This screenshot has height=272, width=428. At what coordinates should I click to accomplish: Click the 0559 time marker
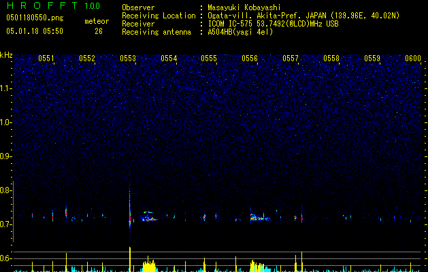[372, 58]
